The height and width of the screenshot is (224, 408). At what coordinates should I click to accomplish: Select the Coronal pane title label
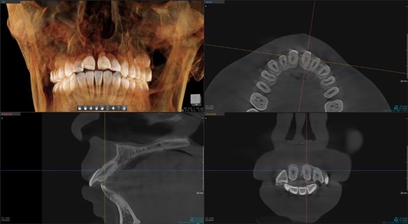coord(210,114)
